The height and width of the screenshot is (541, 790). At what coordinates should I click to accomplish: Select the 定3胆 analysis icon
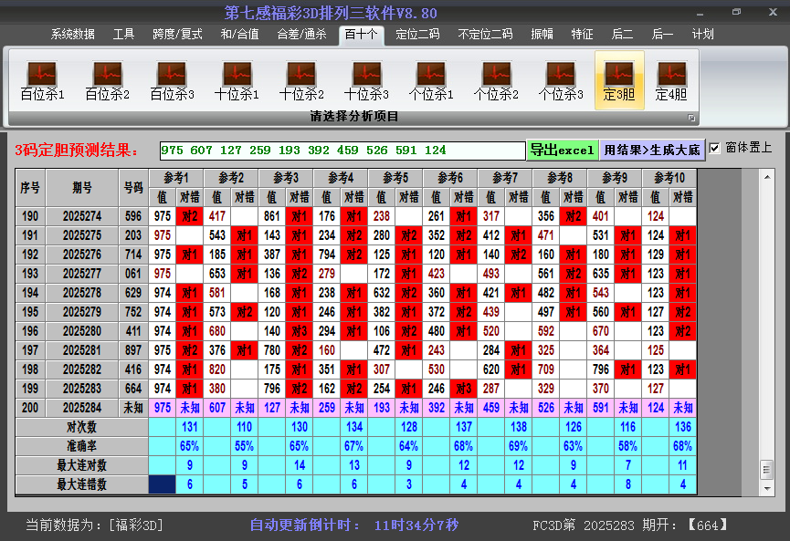(x=619, y=80)
